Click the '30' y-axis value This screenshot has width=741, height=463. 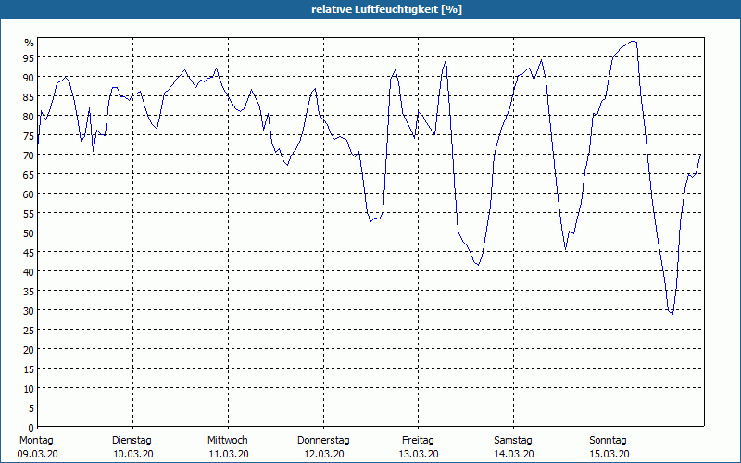click(x=29, y=310)
